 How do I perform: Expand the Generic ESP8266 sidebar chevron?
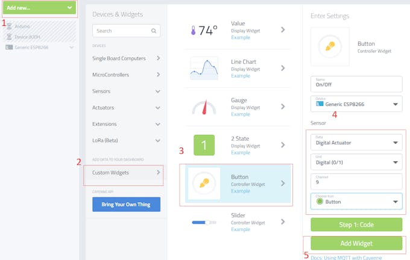(72, 48)
